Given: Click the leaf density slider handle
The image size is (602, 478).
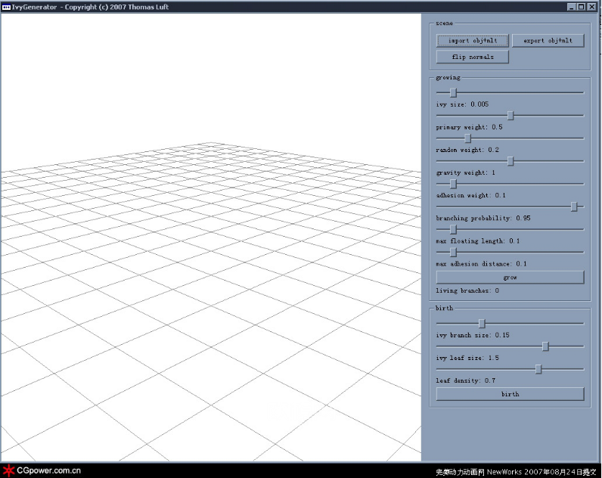Looking at the screenshot, I should (x=538, y=369).
